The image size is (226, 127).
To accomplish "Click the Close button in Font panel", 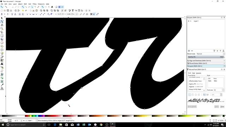I will [x=222, y=107].
